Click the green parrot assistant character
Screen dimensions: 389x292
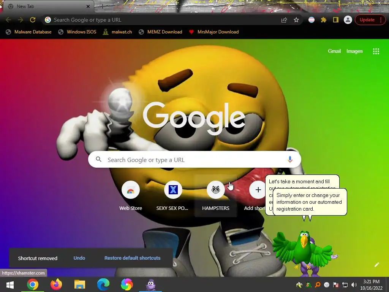click(303, 249)
